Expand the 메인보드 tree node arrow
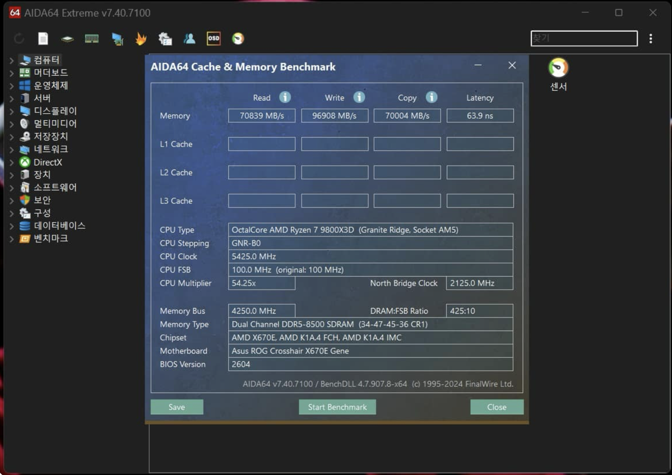672x475 pixels. tap(11, 73)
